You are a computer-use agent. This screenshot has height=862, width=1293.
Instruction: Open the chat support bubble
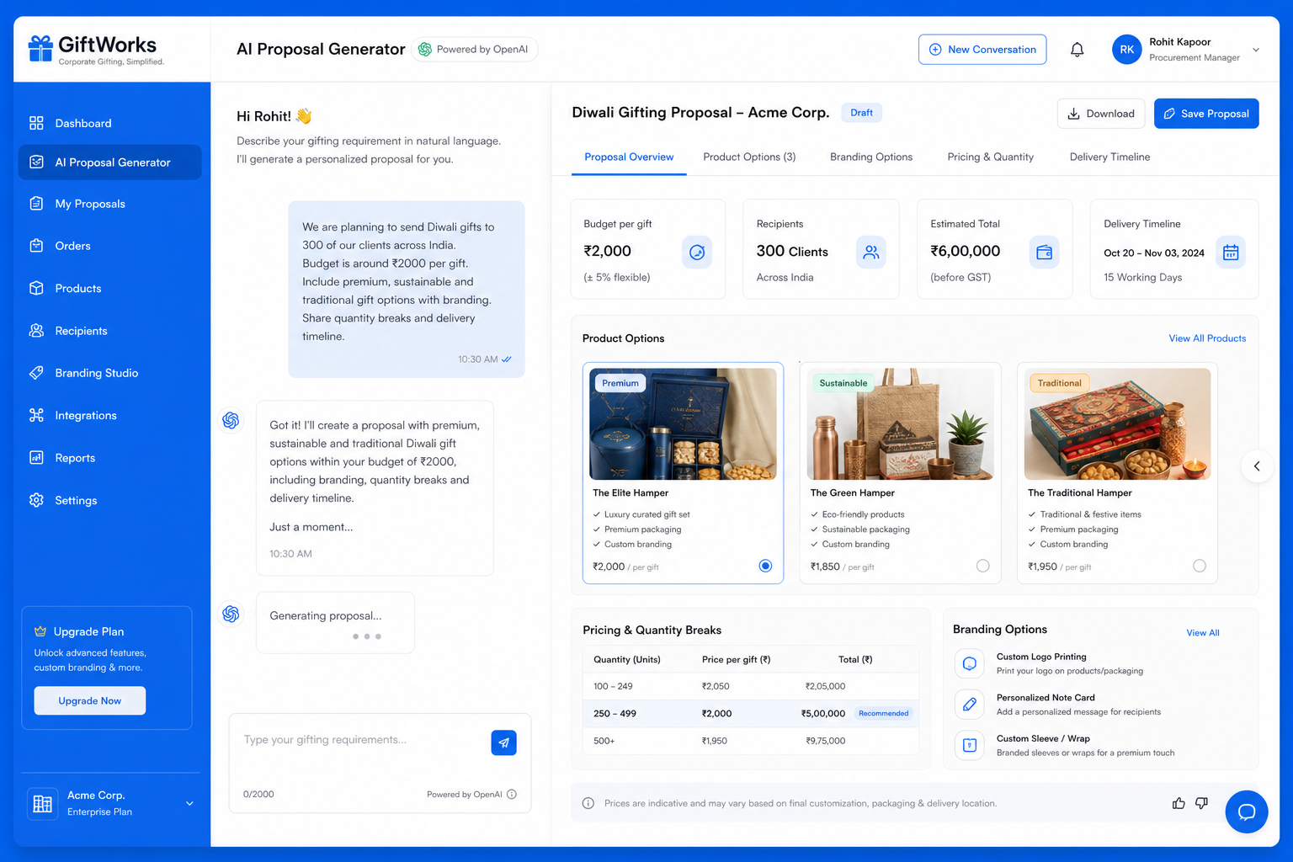[1247, 811]
